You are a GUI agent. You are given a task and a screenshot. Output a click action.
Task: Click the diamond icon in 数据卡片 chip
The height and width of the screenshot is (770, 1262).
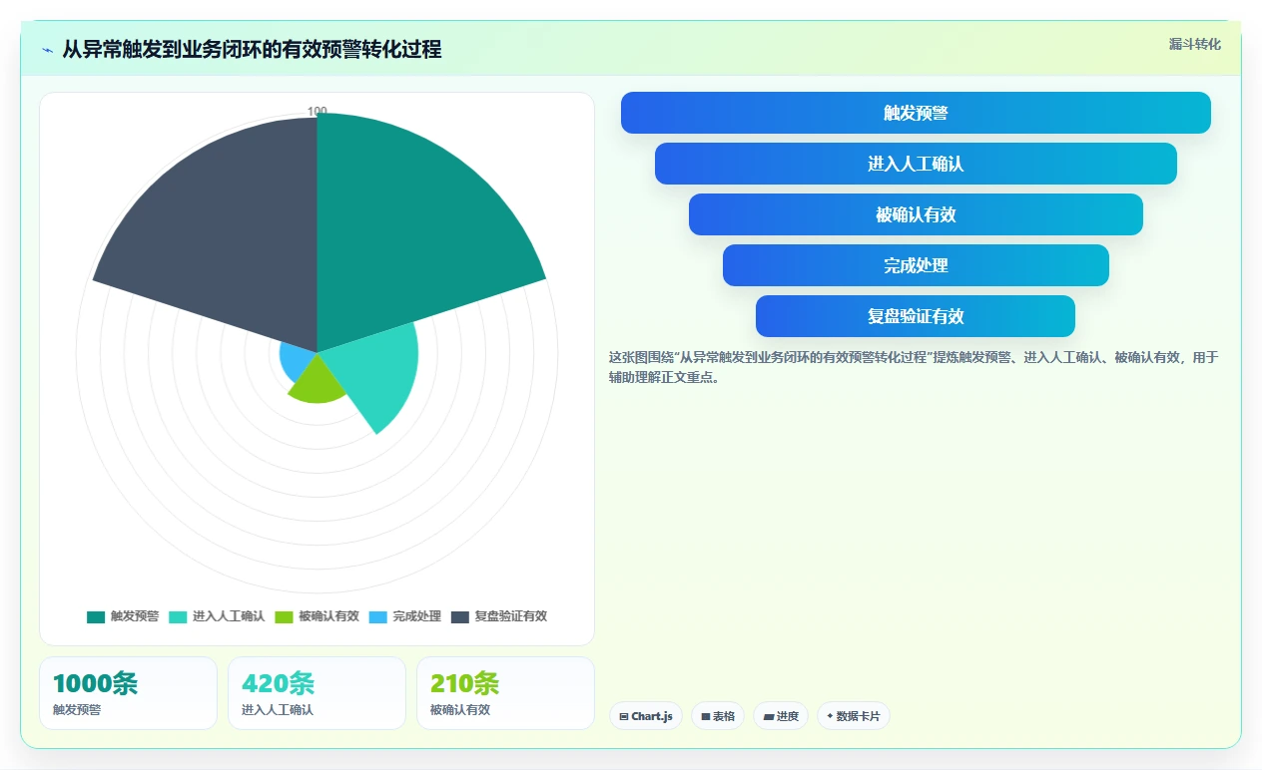pyautogui.click(x=830, y=716)
